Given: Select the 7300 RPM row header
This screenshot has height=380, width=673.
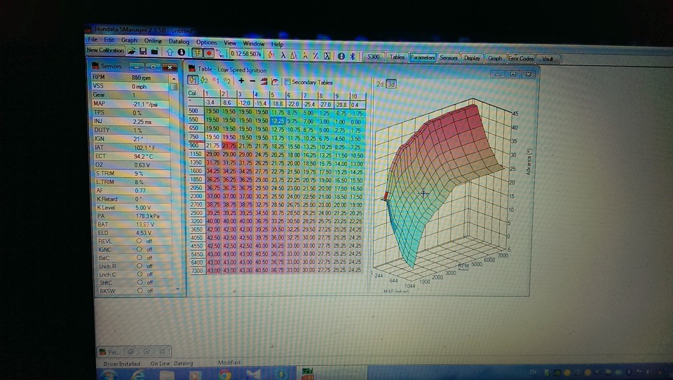Looking at the screenshot, I should click(198, 271).
